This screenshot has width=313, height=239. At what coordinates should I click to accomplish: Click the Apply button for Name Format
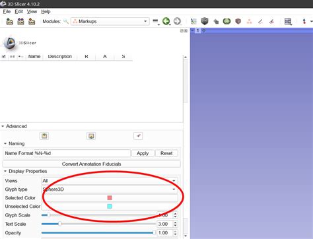[143, 153]
